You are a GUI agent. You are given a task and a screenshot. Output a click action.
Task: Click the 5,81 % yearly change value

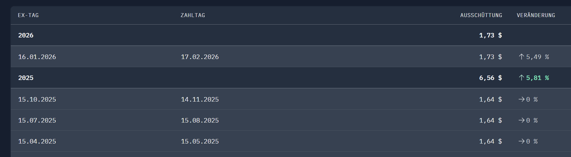[x=537, y=78]
